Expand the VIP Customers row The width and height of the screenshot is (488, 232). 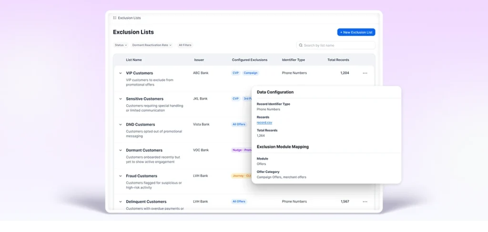coord(121,73)
